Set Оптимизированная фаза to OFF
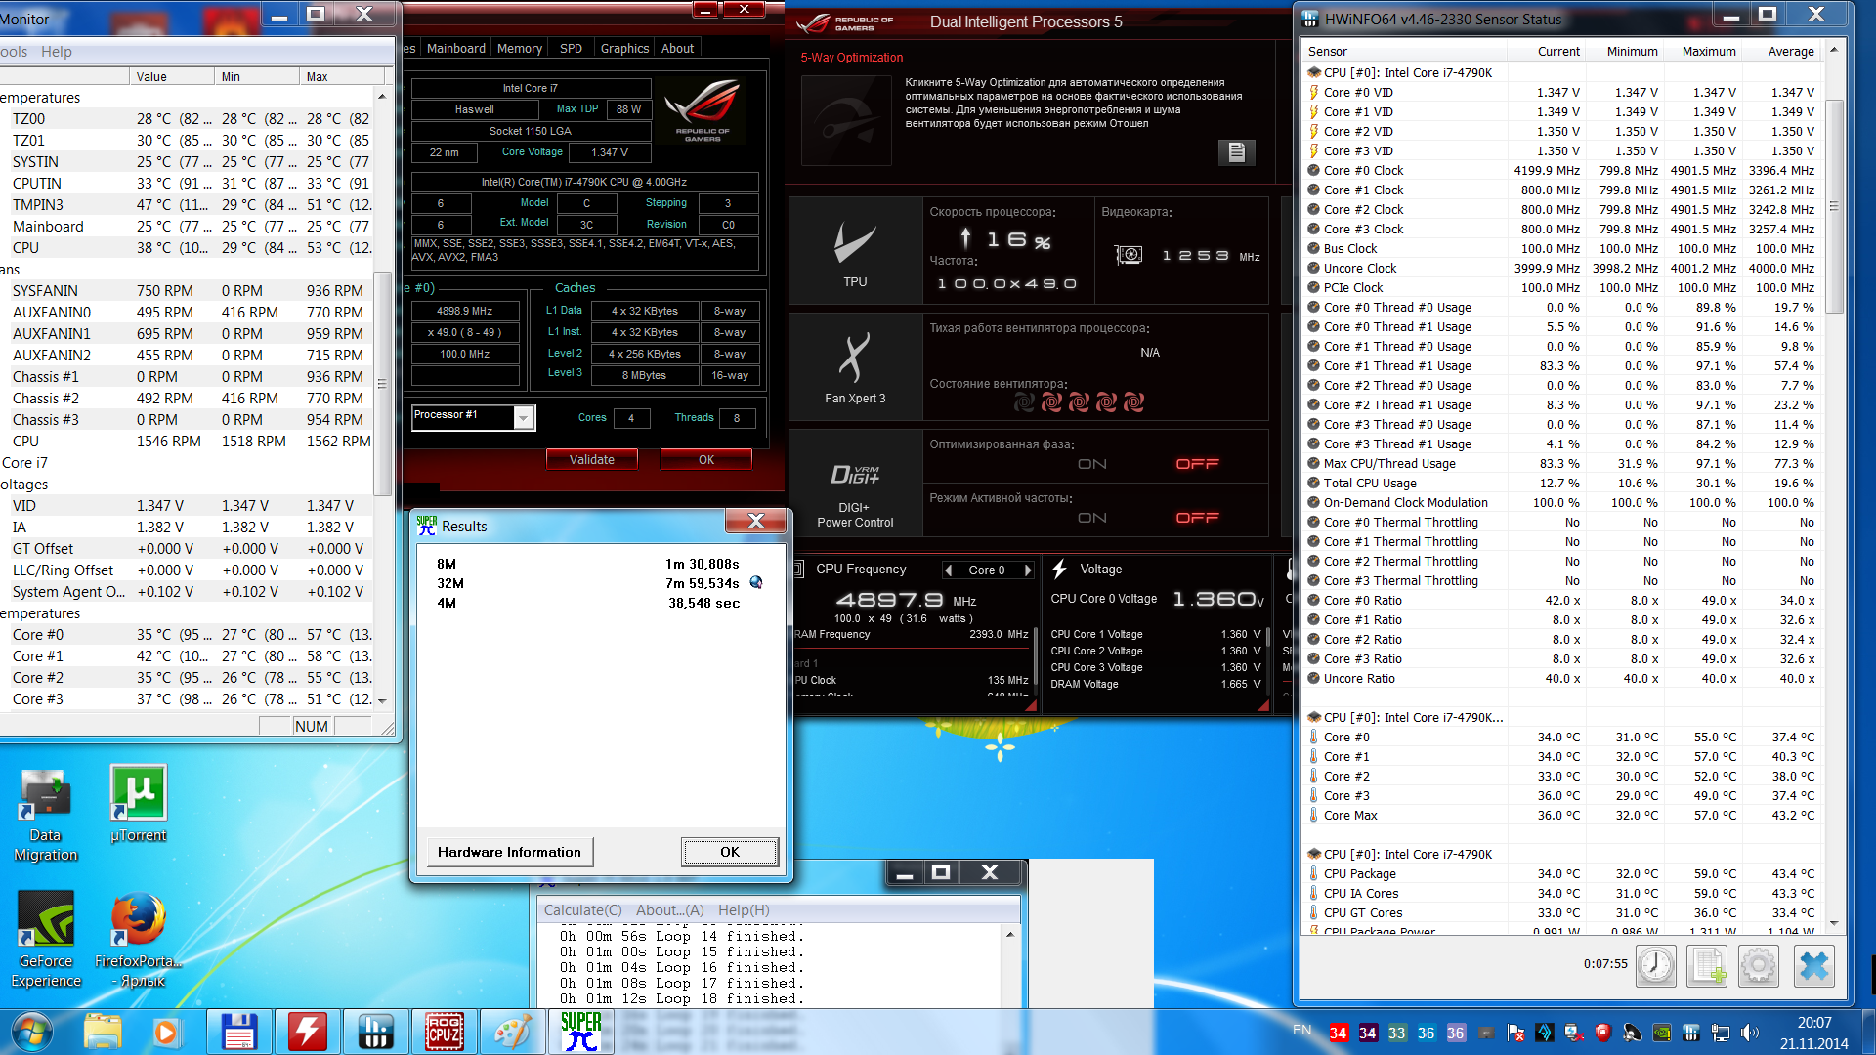This screenshot has width=1876, height=1055. coord(1198,464)
